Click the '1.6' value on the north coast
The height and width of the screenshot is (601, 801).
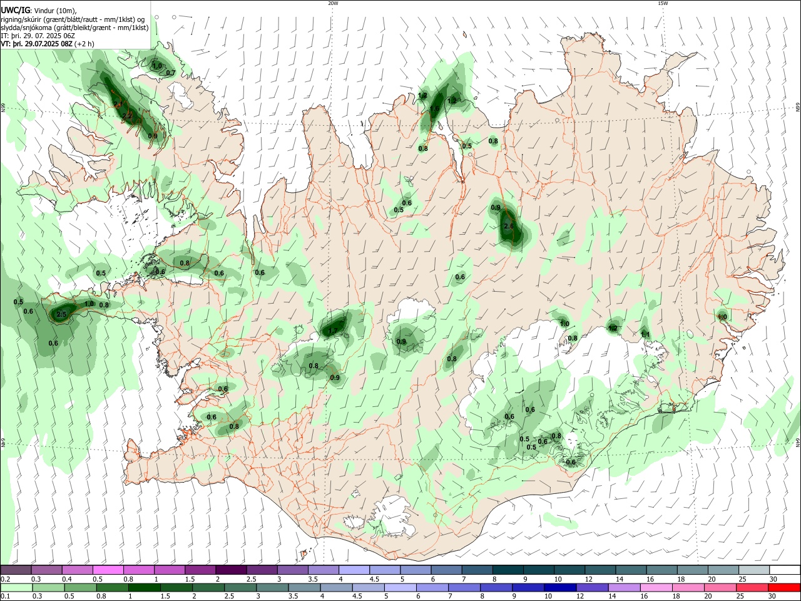click(x=434, y=108)
